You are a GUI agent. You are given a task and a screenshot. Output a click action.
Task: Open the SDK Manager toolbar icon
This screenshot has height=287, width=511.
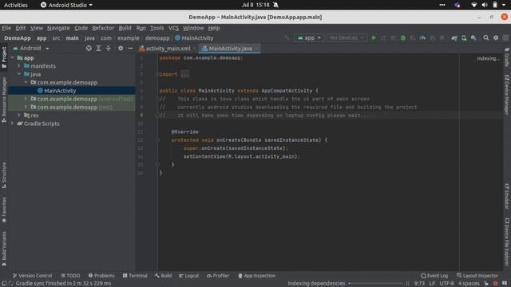point(473,37)
